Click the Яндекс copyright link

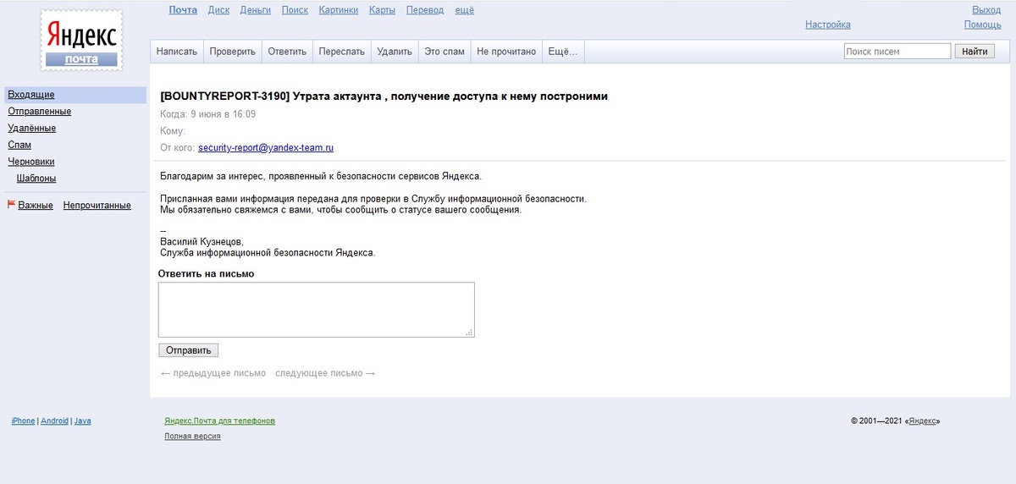click(922, 421)
